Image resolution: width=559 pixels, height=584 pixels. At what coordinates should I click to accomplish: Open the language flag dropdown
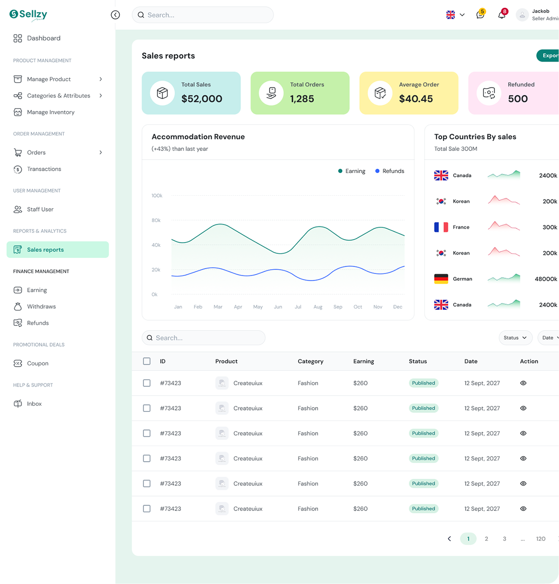[455, 15]
